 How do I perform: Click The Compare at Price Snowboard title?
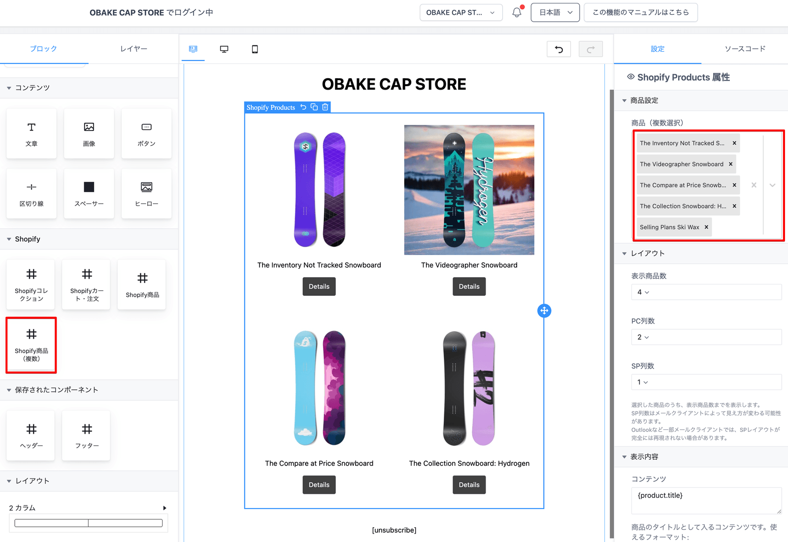[319, 463]
